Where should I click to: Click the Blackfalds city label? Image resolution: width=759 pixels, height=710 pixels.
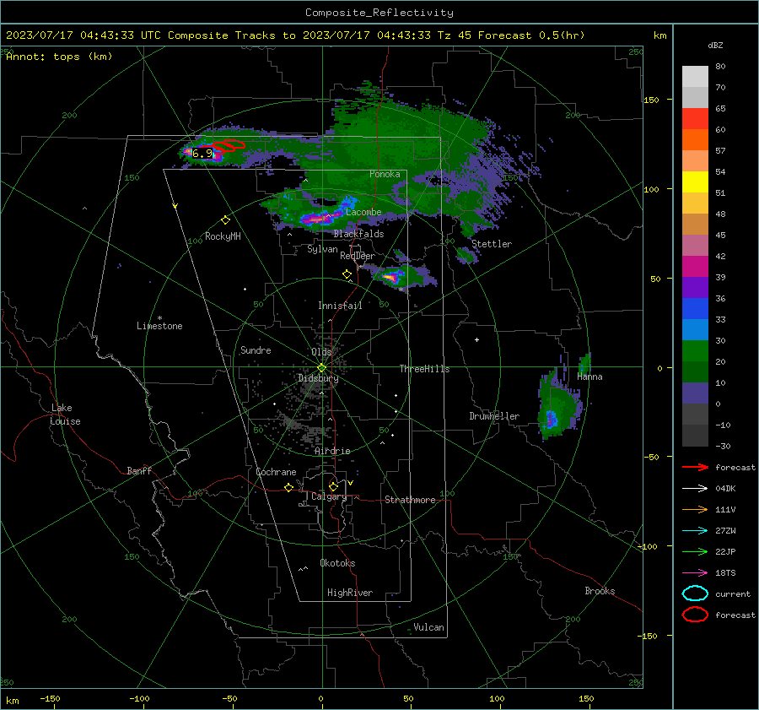click(x=358, y=234)
